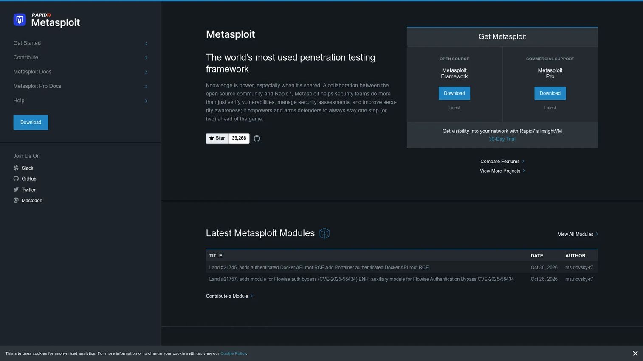Open the Mastodon link text
The width and height of the screenshot is (643, 361).
[x=32, y=201]
